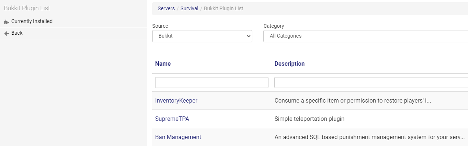The height and width of the screenshot is (146, 468).
Task: Sort table by Description column header
Action: tap(289, 64)
